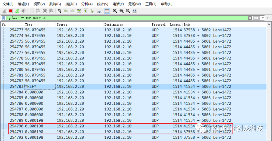Reset text zoom to normal size

tap(128, 11)
